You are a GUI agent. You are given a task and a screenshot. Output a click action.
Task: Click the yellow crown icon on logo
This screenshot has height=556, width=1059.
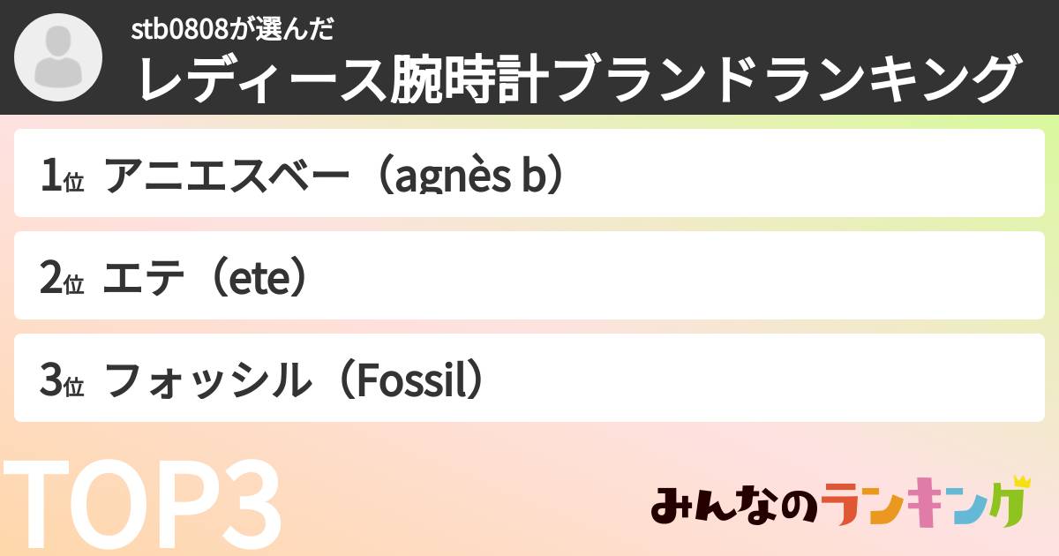1022,482
